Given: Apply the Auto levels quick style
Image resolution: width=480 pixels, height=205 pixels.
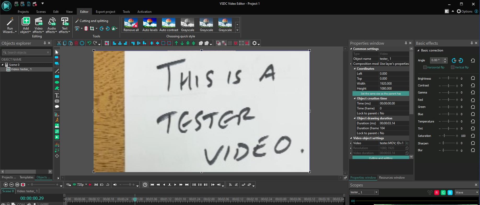Looking at the screenshot, I should click(150, 25).
